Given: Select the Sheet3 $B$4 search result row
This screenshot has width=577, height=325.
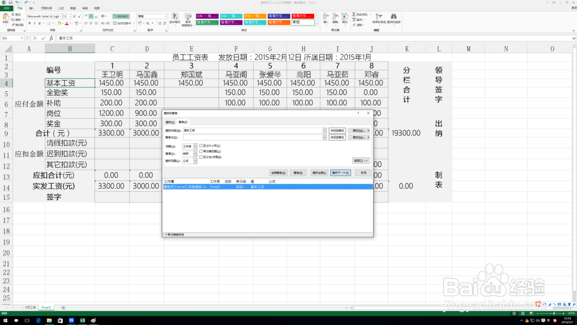Looking at the screenshot, I should coord(268,186).
